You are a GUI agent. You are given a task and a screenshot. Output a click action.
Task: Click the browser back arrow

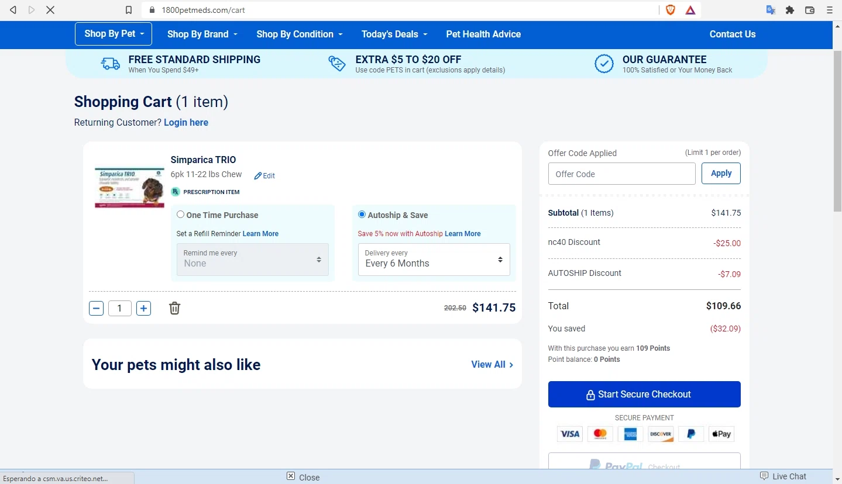click(13, 10)
